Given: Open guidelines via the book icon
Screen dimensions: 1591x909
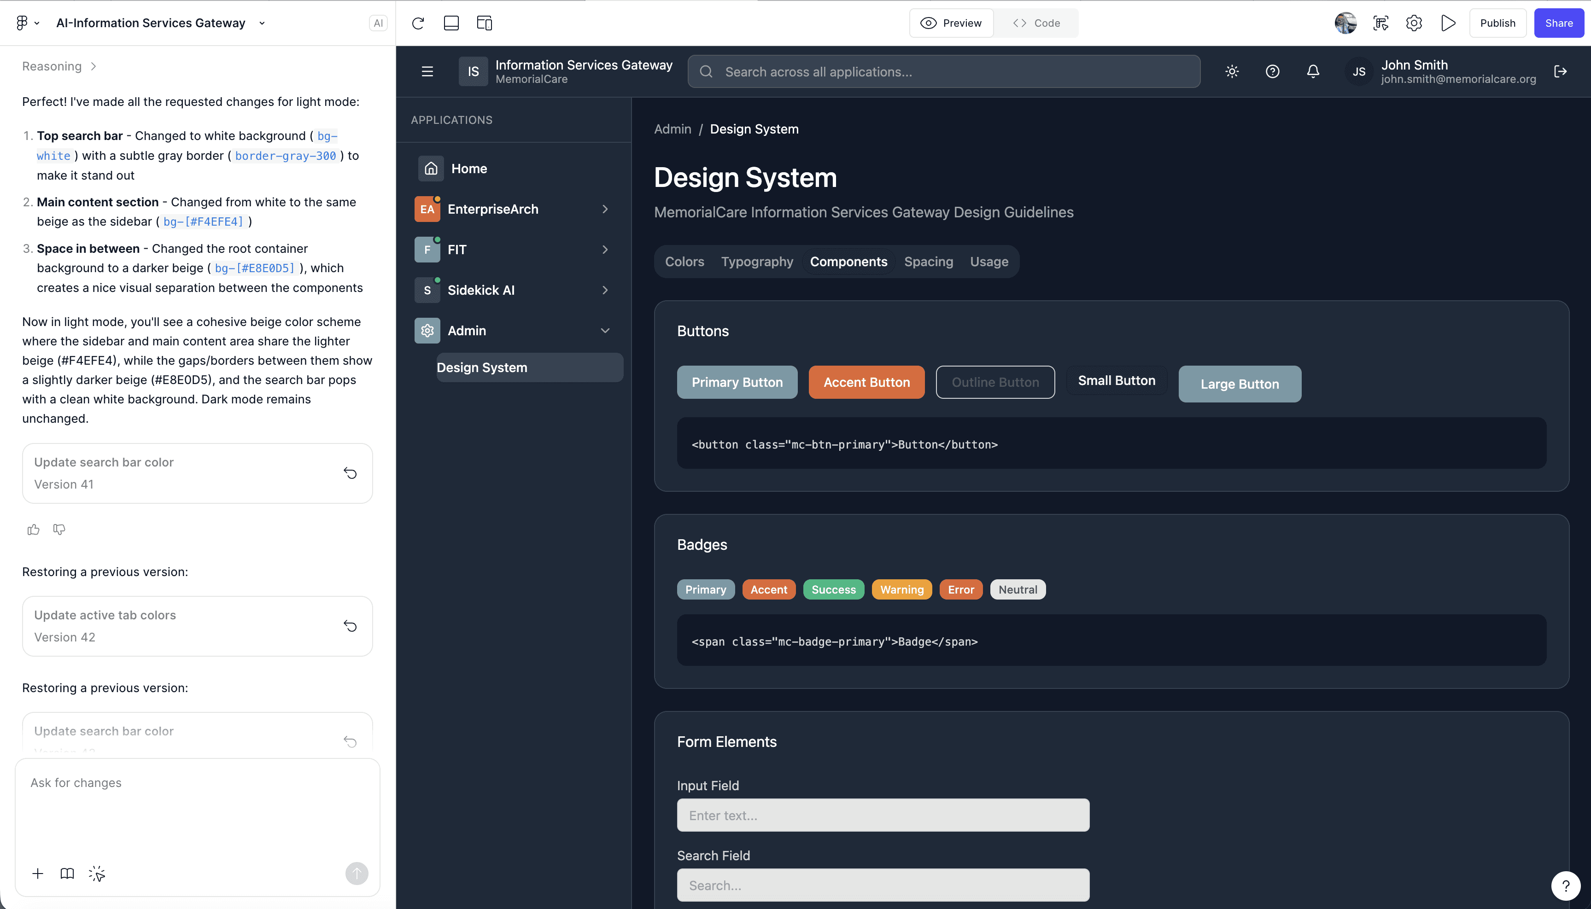Looking at the screenshot, I should point(67,874).
